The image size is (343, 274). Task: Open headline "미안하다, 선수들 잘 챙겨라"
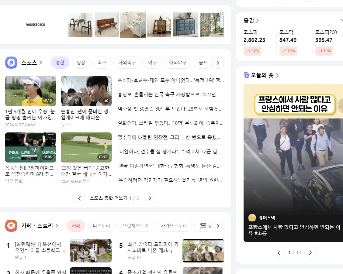pyautogui.click(x=169, y=151)
